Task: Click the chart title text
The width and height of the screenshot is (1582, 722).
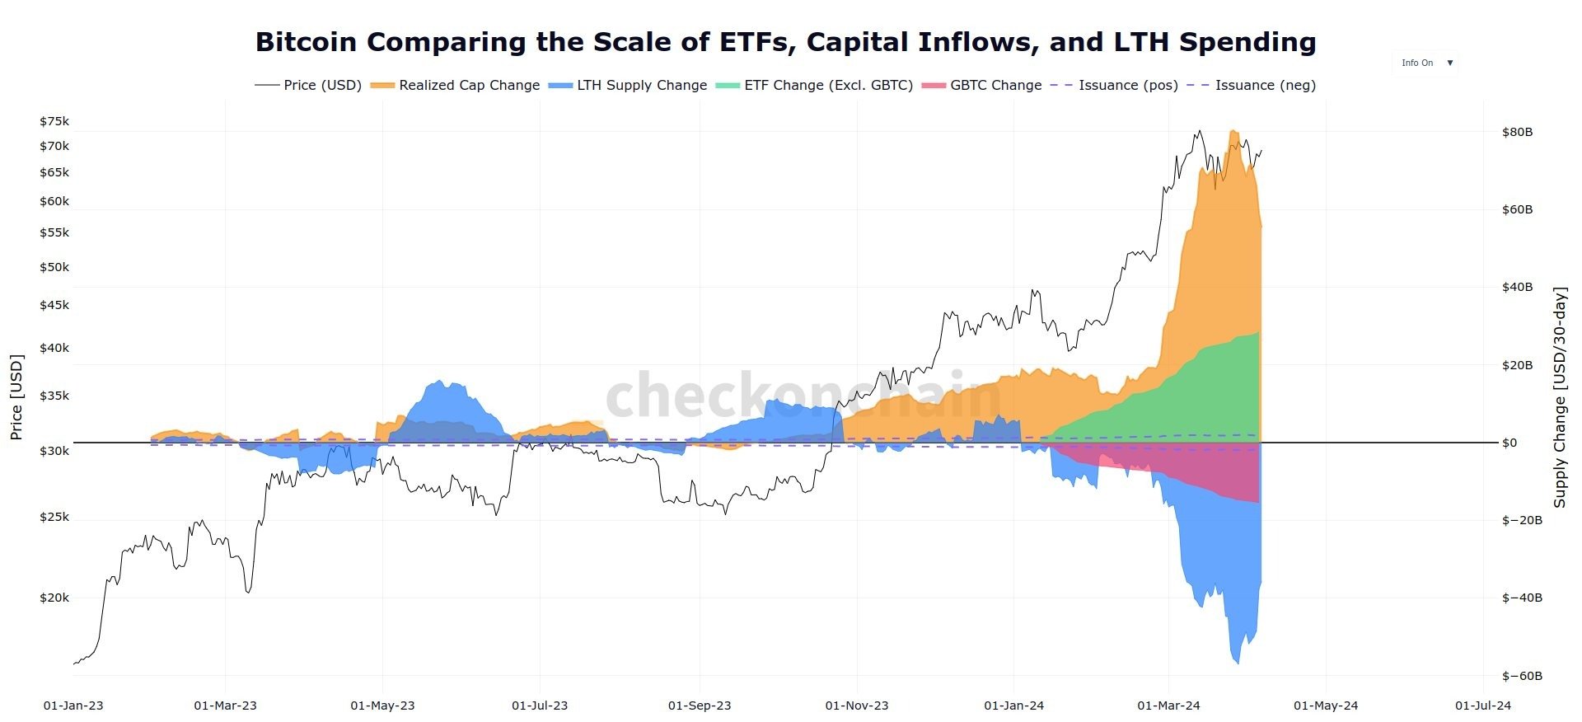Action: pyautogui.click(x=785, y=41)
